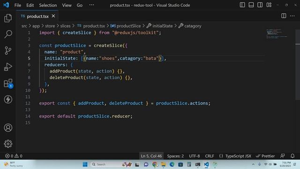Click the Prettier status bar item

tap(265, 156)
